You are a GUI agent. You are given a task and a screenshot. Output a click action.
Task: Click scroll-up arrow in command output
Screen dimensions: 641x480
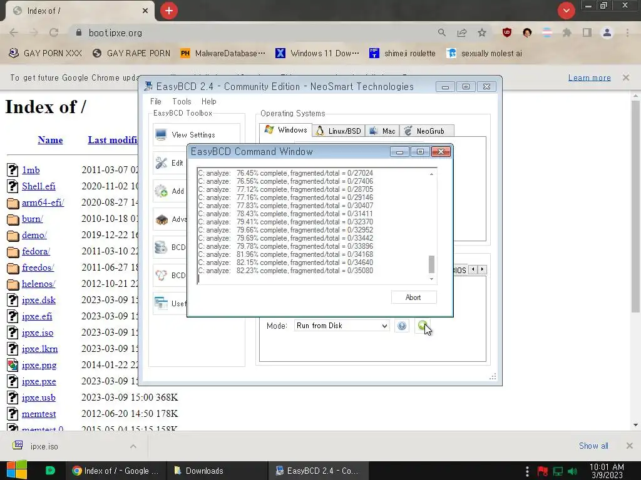pyautogui.click(x=431, y=174)
